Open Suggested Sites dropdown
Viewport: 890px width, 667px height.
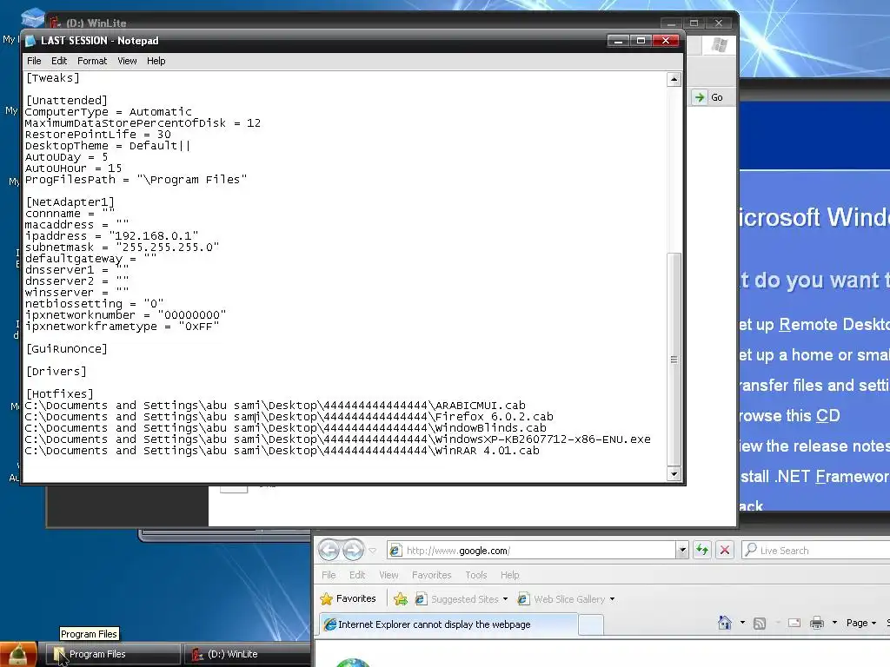coord(461,599)
